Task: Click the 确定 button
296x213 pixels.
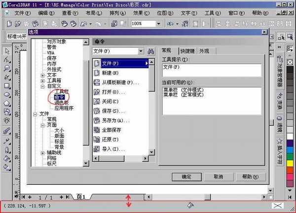Action: pyautogui.click(x=187, y=177)
